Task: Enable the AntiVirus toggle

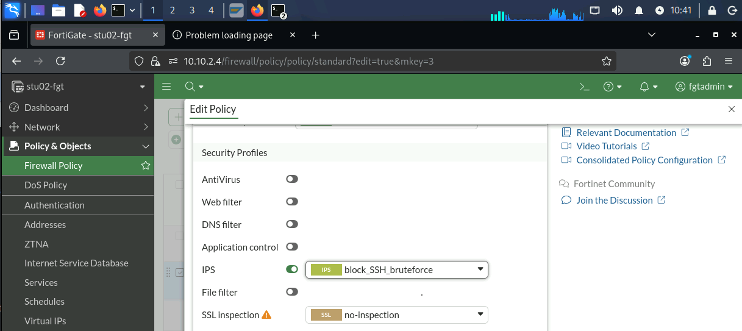Action: coord(292,179)
